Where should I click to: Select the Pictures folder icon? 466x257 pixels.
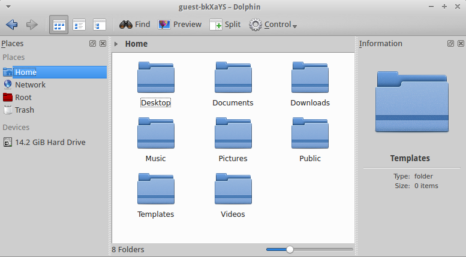[x=233, y=133]
